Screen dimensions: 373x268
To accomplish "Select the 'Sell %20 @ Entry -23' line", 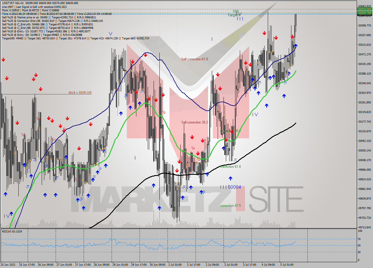I will click(46, 31).
